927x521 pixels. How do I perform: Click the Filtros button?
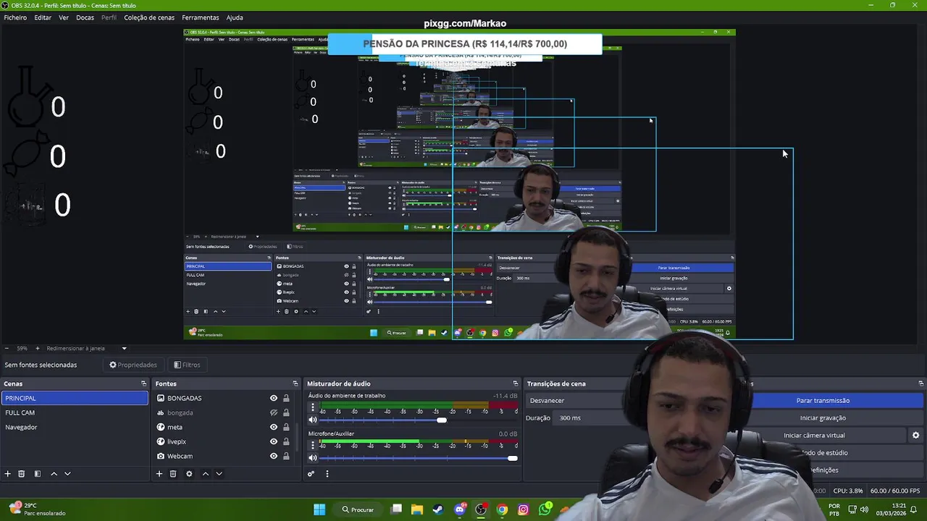click(x=187, y=365)
